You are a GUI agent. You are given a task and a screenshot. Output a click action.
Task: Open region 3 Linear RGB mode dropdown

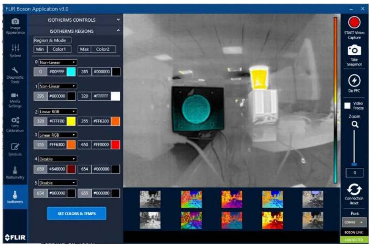(x=58, y=135)
